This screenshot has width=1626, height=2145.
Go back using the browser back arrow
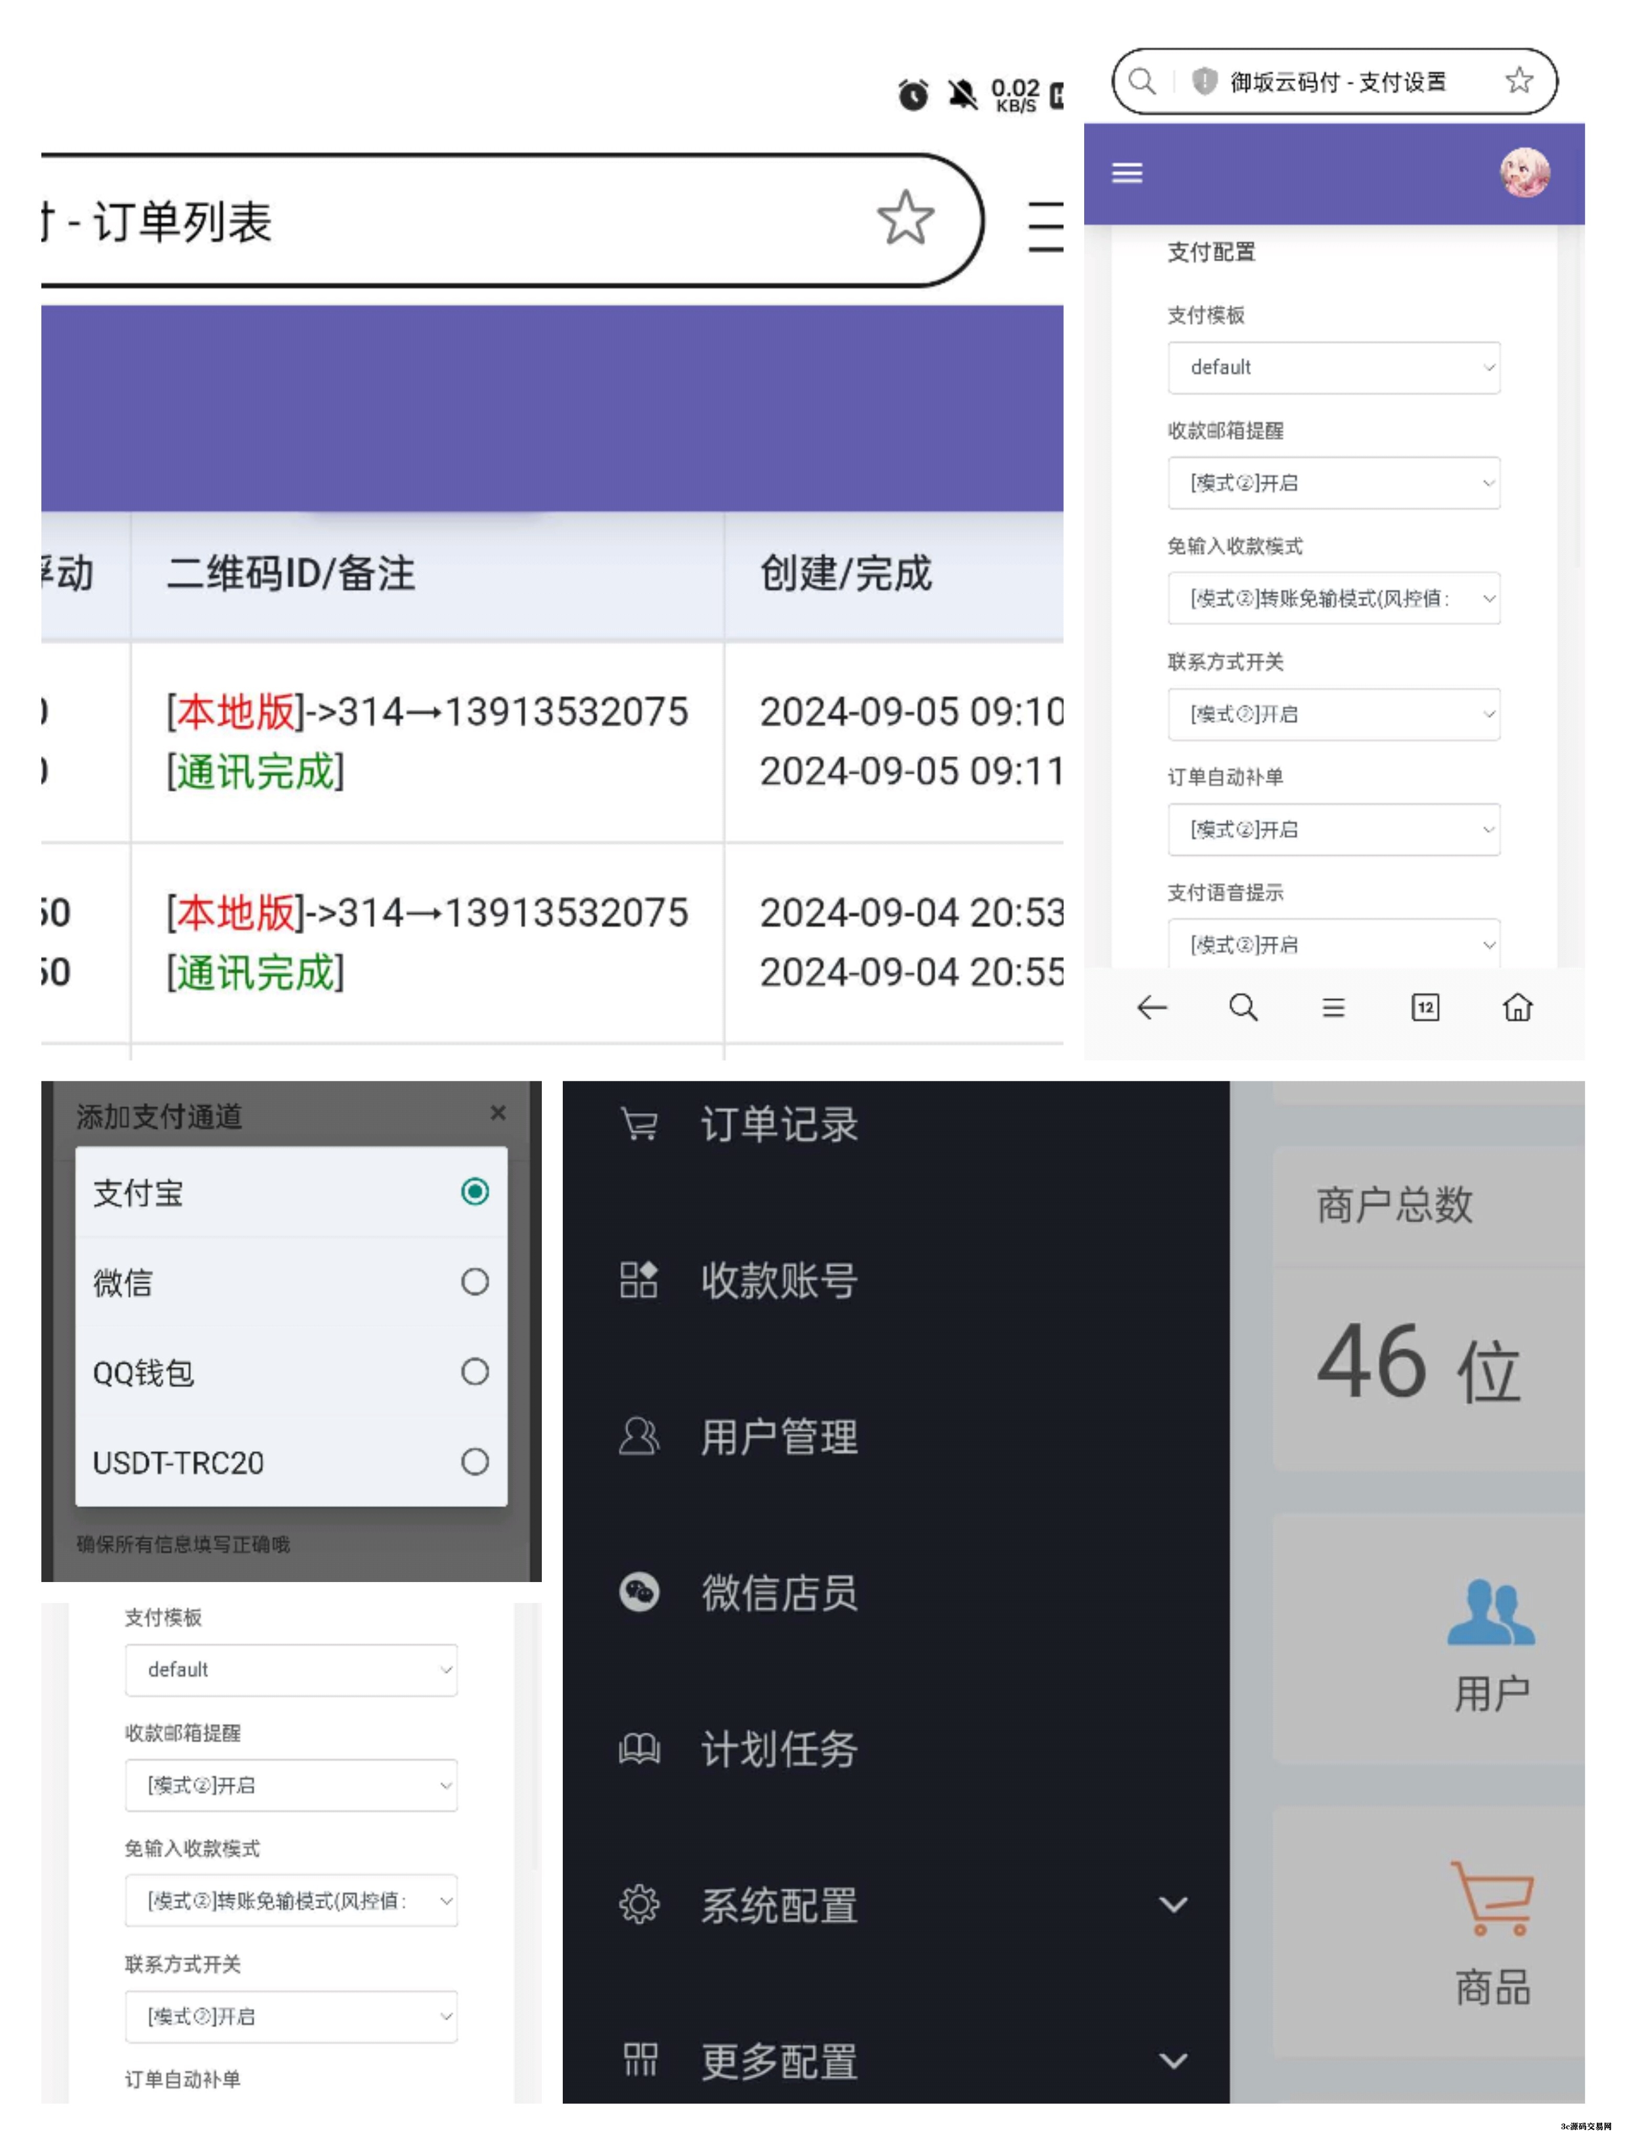(1152, 1008)
